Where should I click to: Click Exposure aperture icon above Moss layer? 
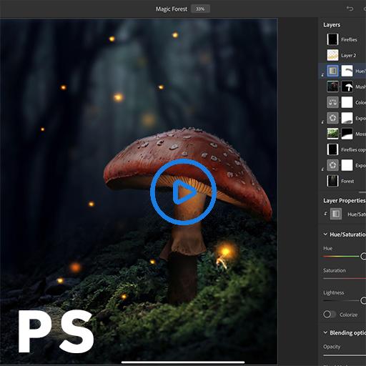click(332, 118)
